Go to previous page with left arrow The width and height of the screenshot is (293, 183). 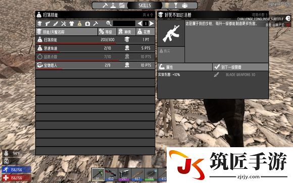tap(139, 24)
